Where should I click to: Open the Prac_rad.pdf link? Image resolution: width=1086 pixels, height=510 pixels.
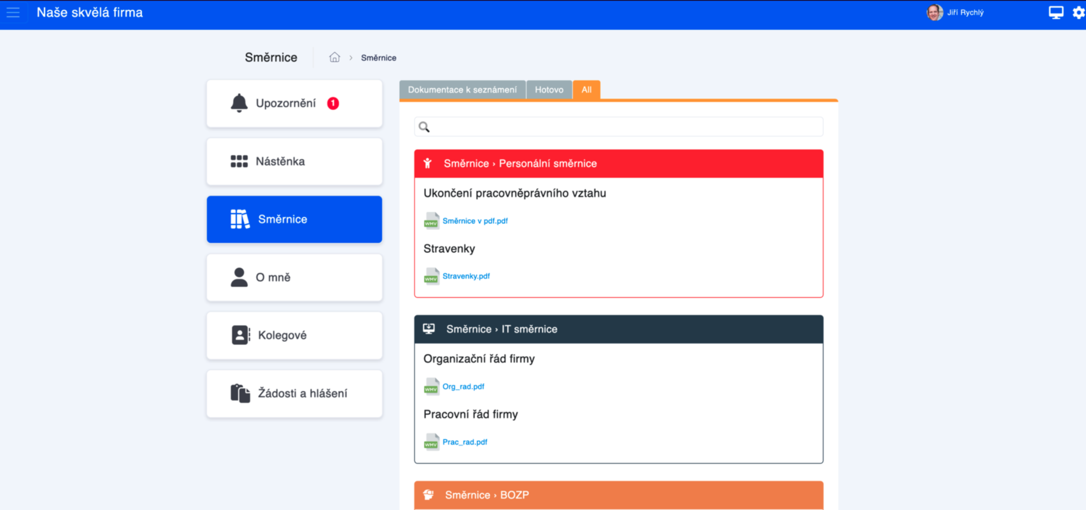tap(464, 442)
